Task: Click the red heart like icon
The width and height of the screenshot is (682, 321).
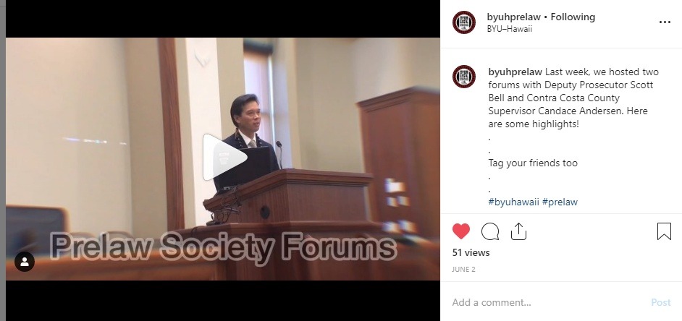Action: click(461, 231)
